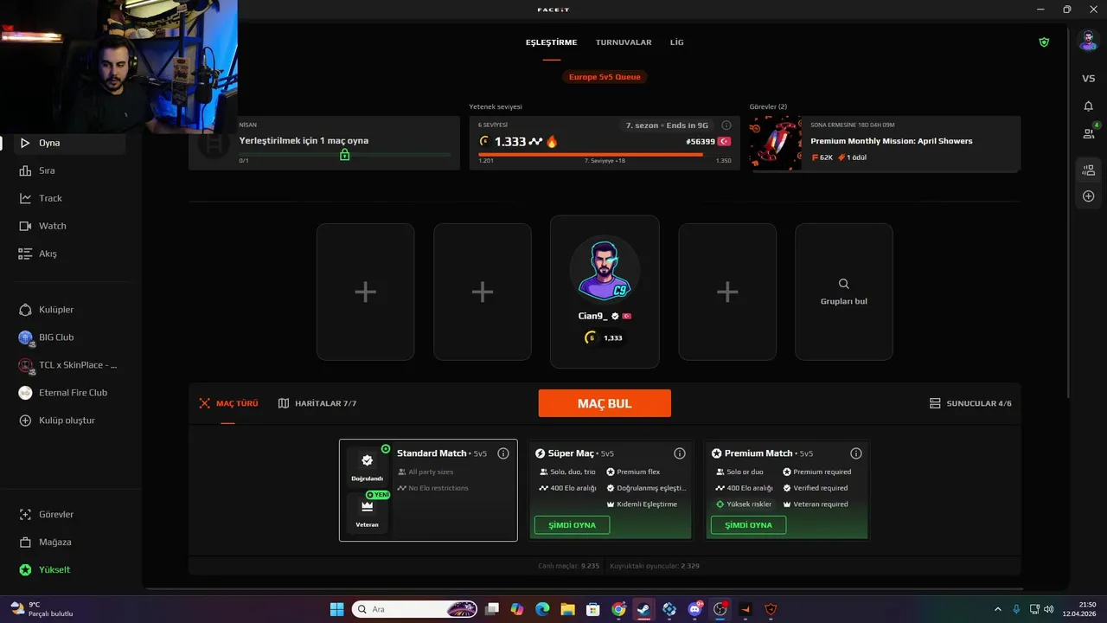Click the VS icon in right sidebar
The width and height of the screenshot is (1107, 623).
tap(1089, 79)
